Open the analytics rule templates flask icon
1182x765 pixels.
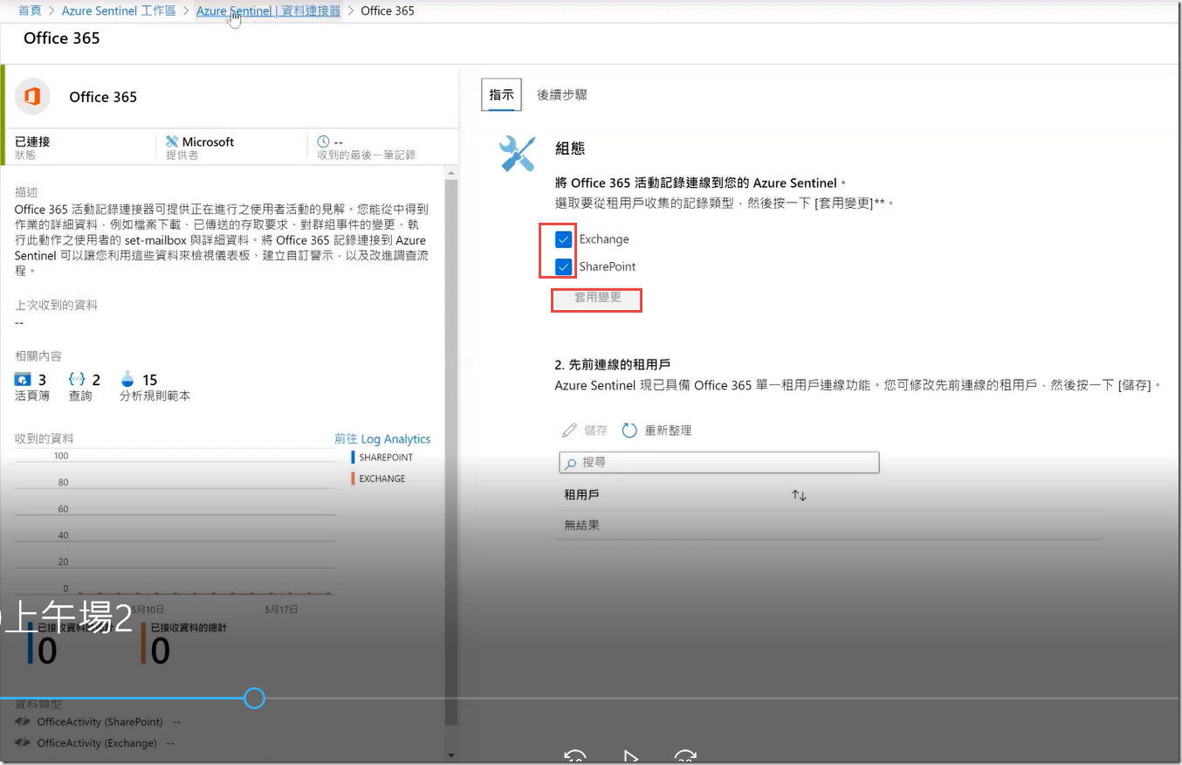(127, 379)
